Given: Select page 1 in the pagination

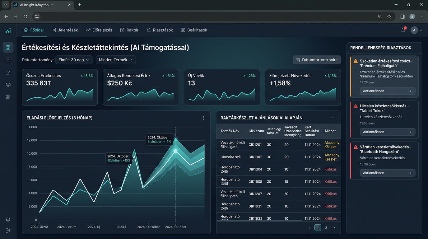Looking at the screenshot, I should 318,228.
